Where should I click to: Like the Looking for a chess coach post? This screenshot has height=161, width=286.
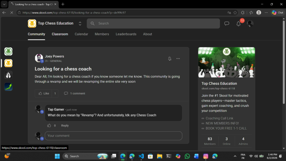coord(44,93)
